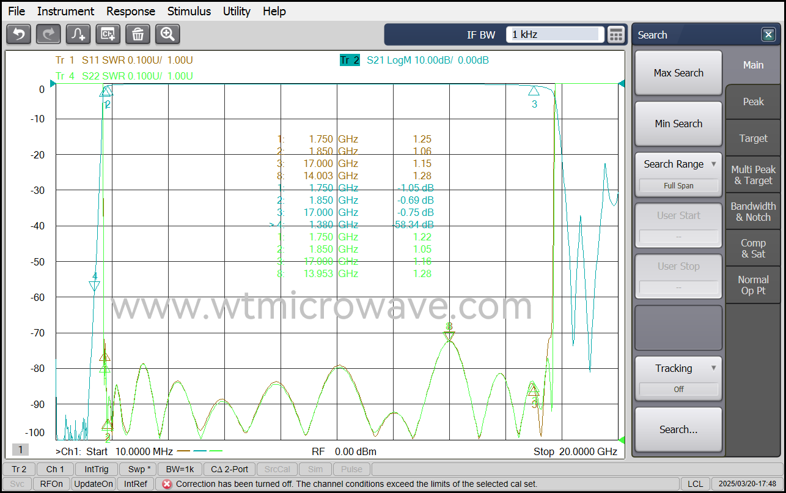Image resolution: width=786 pixels, height=493 pixels.
Task: Click the Search... button
Action: (x=678, y=429)
